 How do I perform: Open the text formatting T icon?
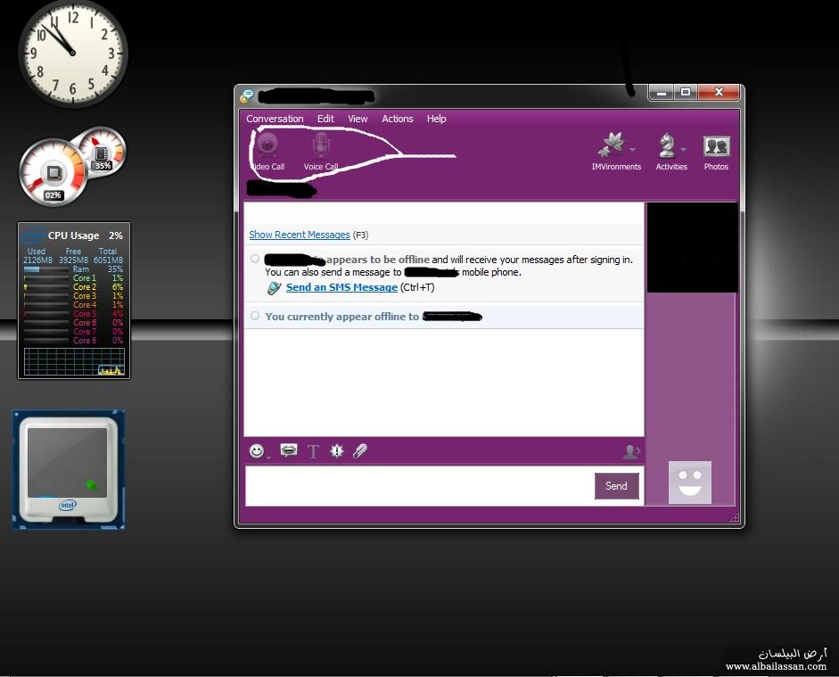313,451
